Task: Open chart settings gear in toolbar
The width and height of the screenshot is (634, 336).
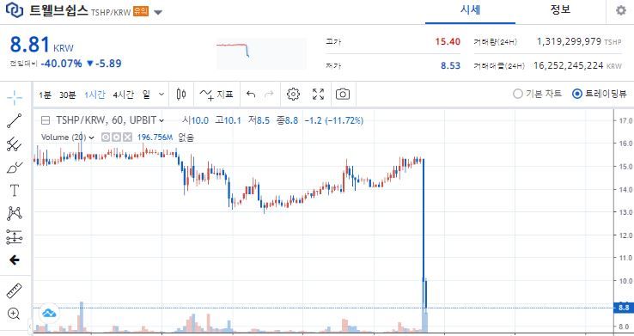Action: click(293, 95)
